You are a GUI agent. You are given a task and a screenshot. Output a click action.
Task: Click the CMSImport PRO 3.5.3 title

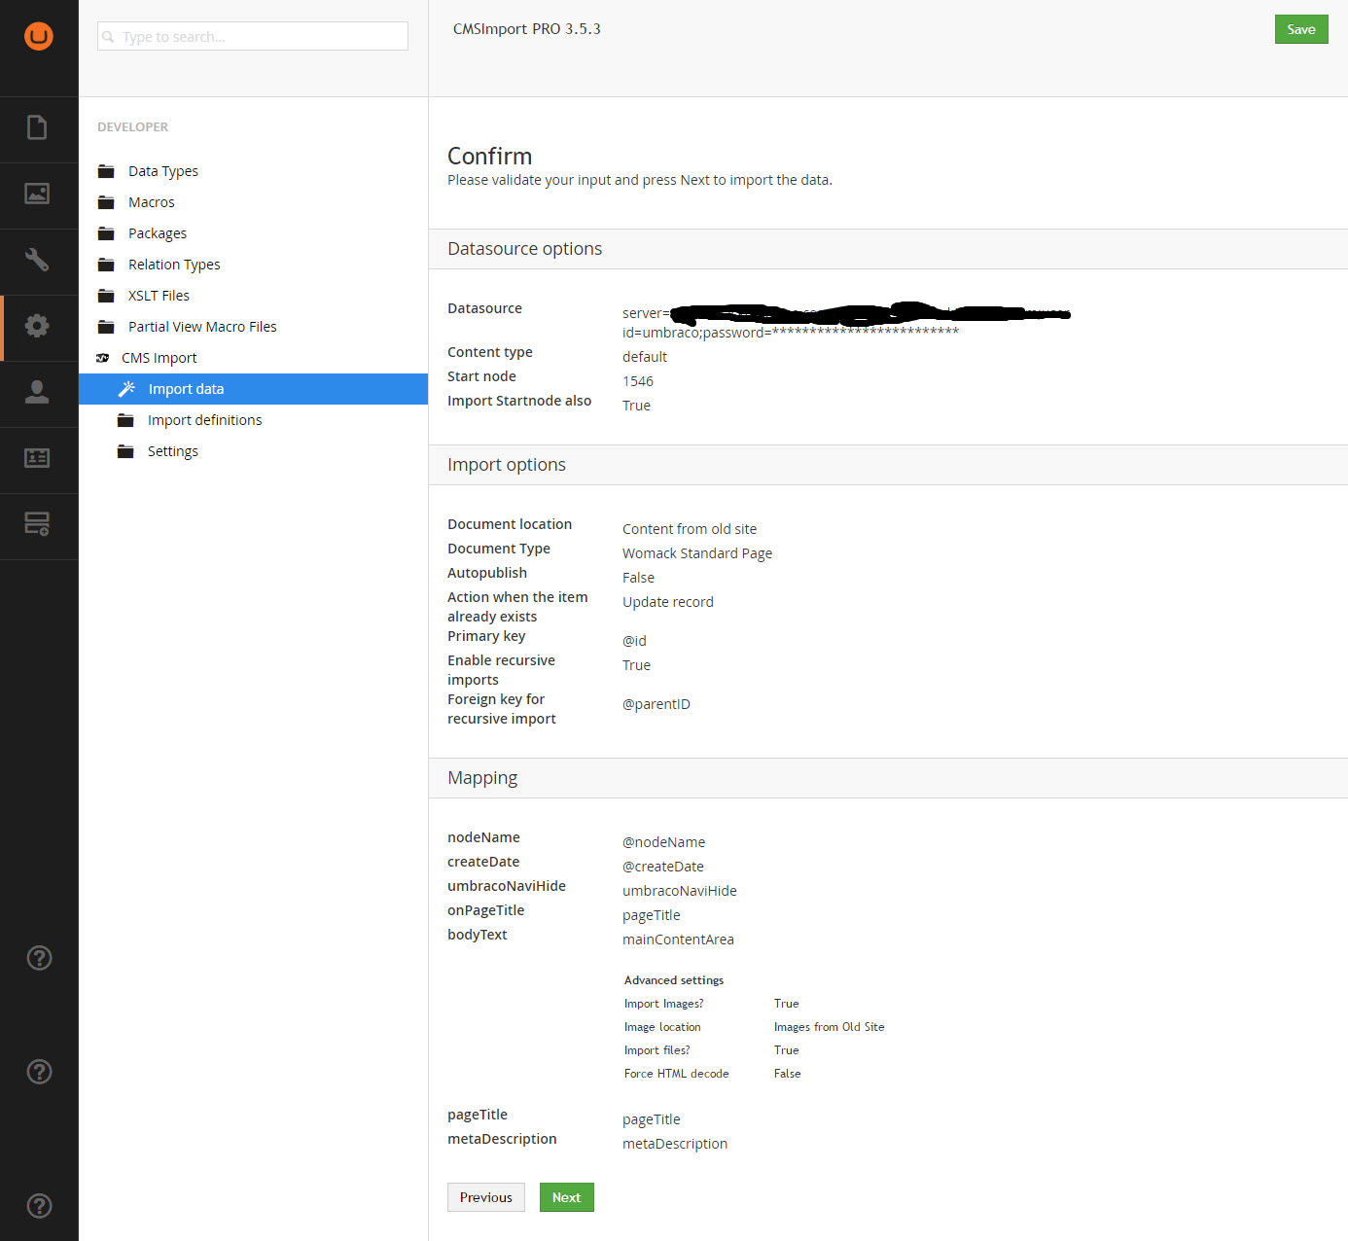[526, 29]
